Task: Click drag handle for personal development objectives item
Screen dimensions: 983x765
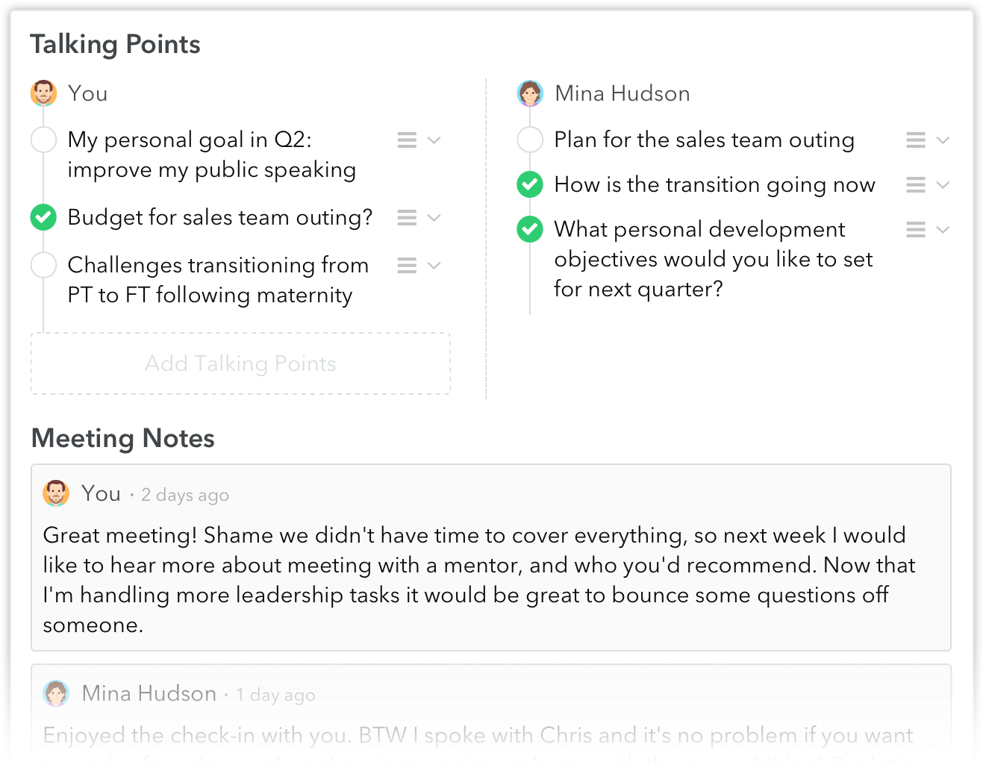Action: pos(916,230)
